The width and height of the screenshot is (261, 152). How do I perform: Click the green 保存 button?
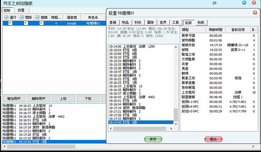point(153,139)
